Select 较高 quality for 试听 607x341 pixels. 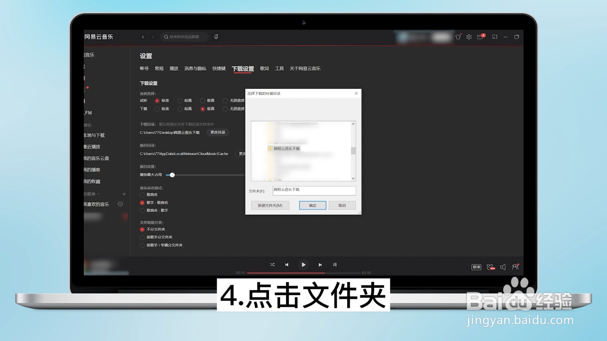(x=180, y=101)
